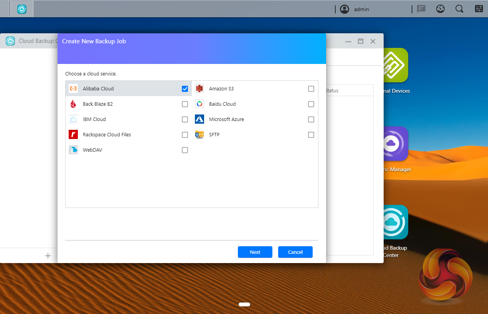Click the Alibaba Cloud logo icon
The width and height of the screenshot is (488, 314).
73,88
